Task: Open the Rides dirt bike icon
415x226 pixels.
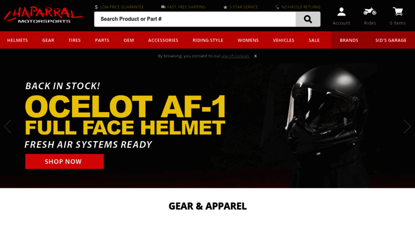Action: tap(370, 12)
